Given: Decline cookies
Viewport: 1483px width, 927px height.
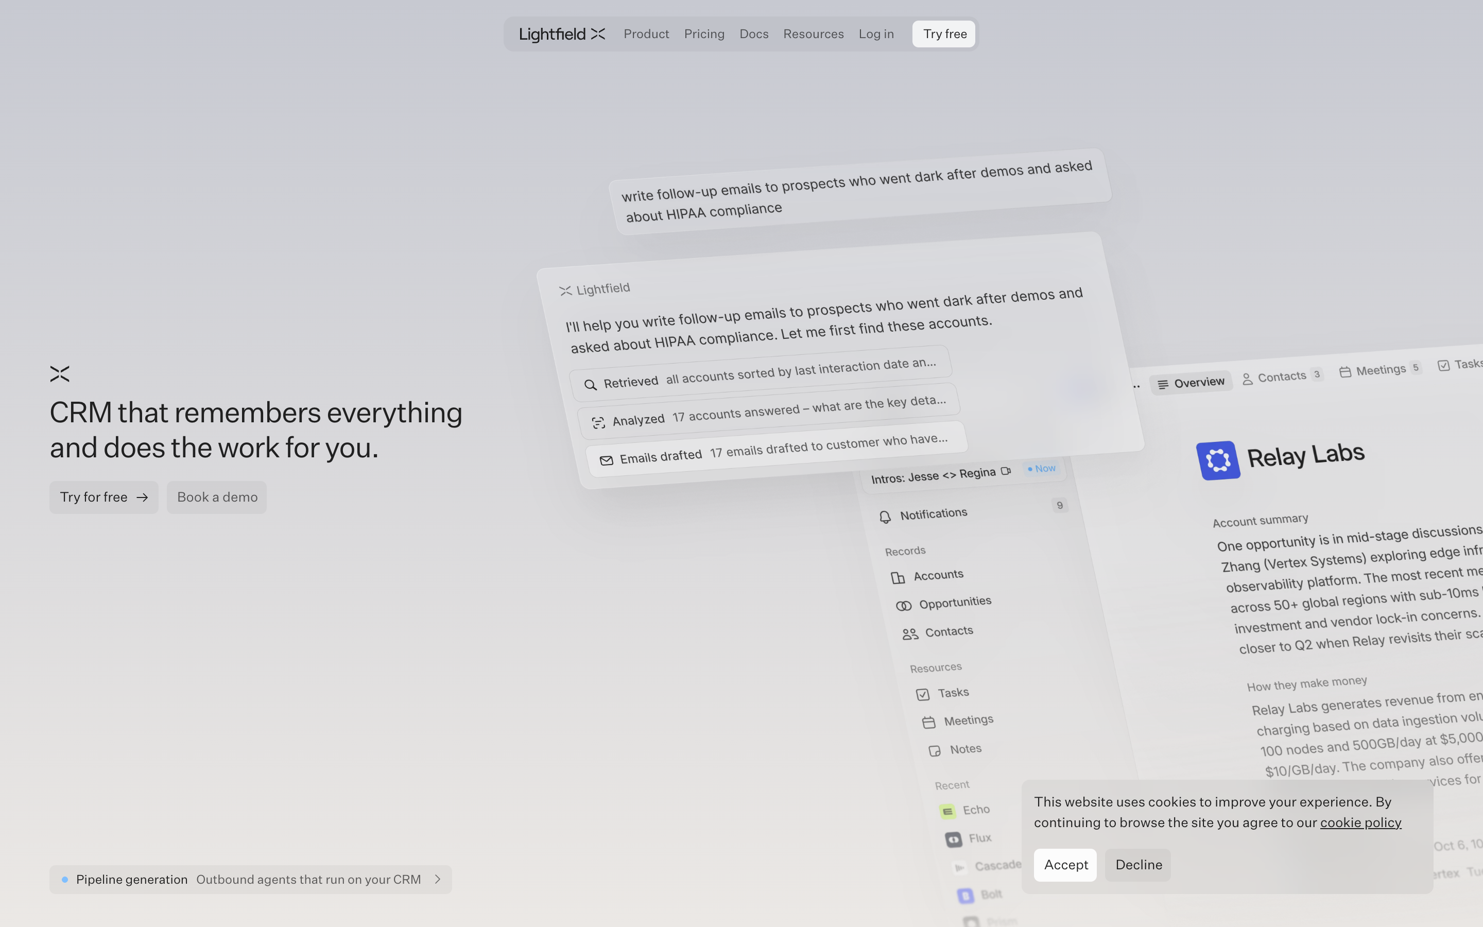Looking at the screenshot, I should tap(1138, 865).
